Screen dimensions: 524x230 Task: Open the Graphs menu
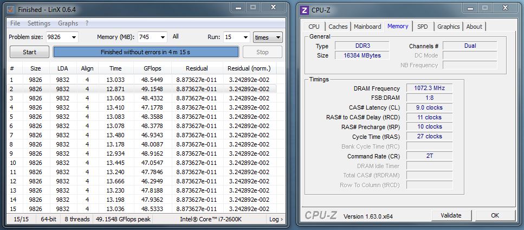pyautogui.click(x=68, y=23)
